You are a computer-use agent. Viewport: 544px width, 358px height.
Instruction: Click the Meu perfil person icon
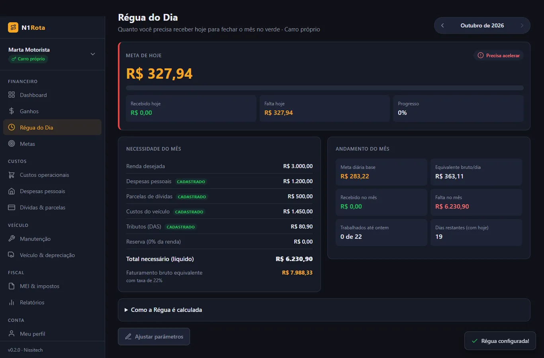12,334
